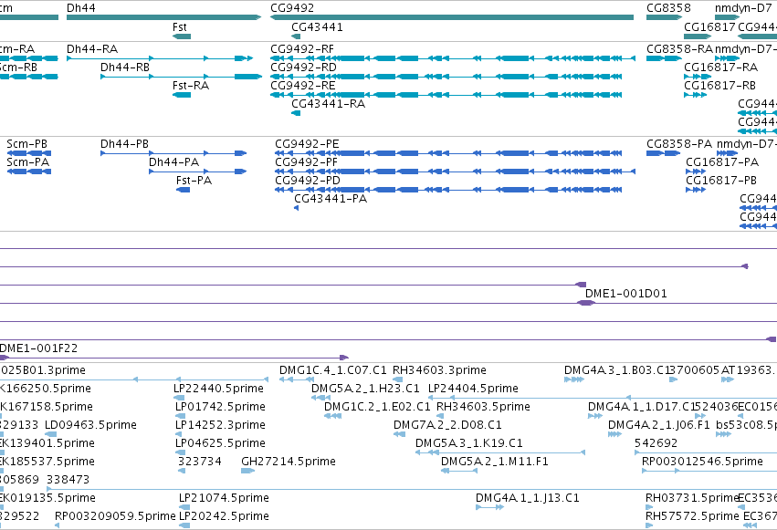Screen dimensions: 777x530
Task: Click EST DMG1C.2_1.E02.C1
Action: (332, 416)
